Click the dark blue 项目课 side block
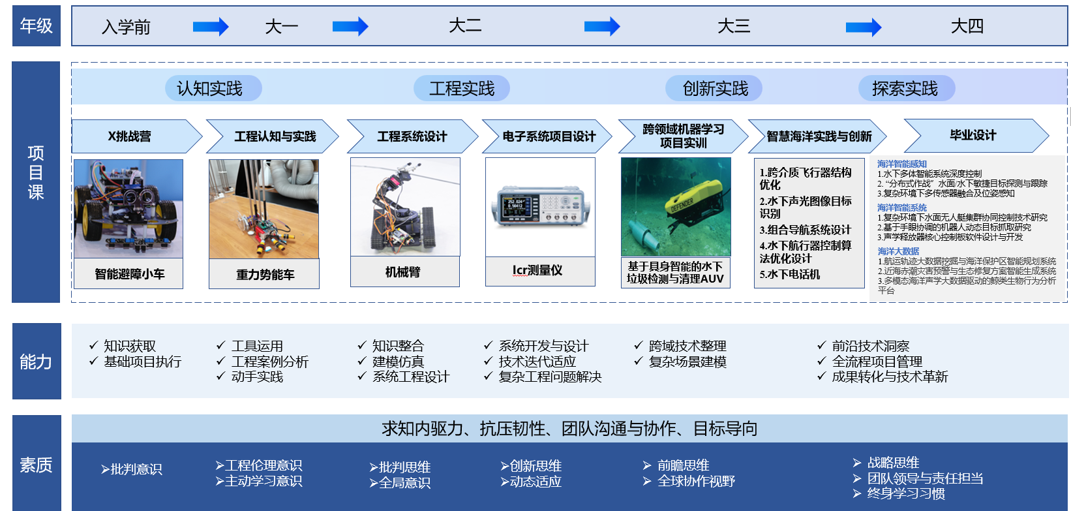The height and width of the screenshot is (511, 1071). 36,181
